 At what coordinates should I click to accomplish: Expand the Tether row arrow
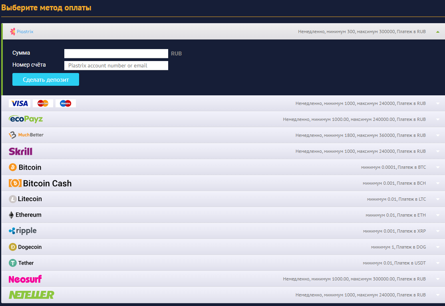pos(438,263)
